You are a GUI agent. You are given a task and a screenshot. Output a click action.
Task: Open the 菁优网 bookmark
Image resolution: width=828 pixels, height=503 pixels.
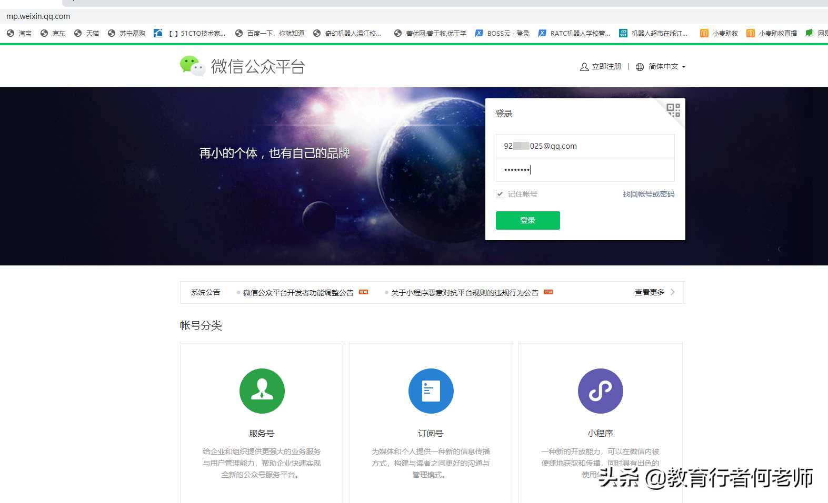(x=430, y=33)
